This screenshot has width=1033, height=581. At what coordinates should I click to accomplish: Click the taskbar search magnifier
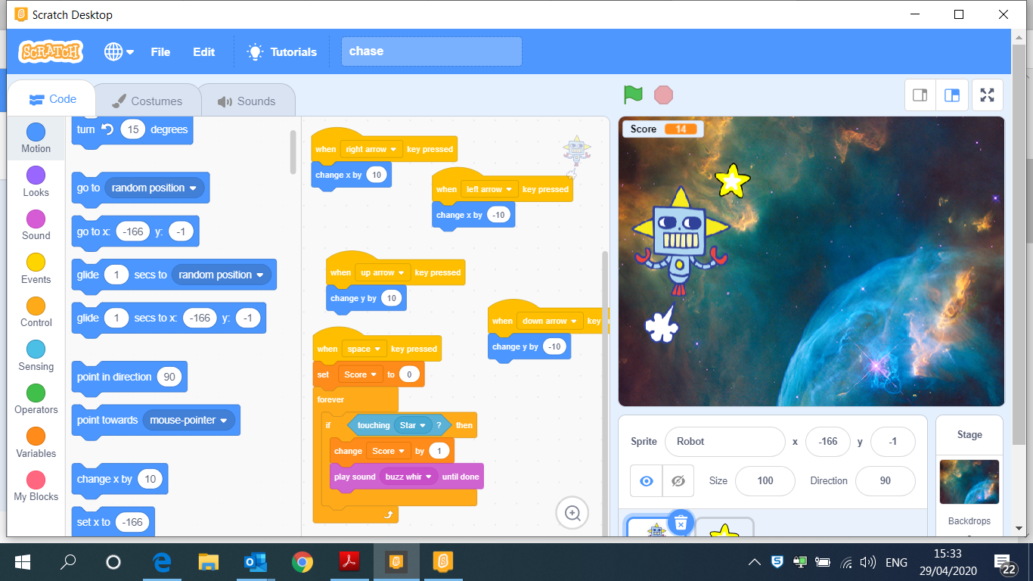68,562
